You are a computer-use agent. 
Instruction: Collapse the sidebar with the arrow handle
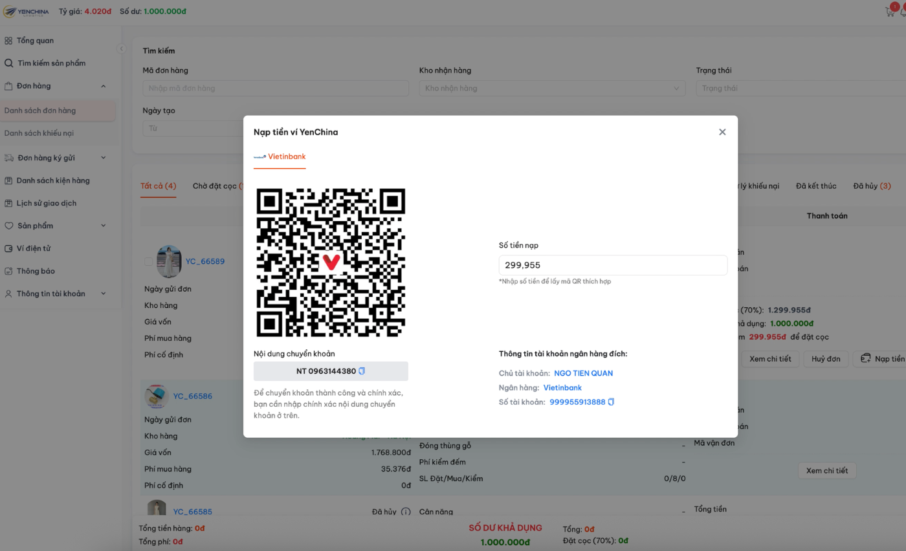pos(121,49)
